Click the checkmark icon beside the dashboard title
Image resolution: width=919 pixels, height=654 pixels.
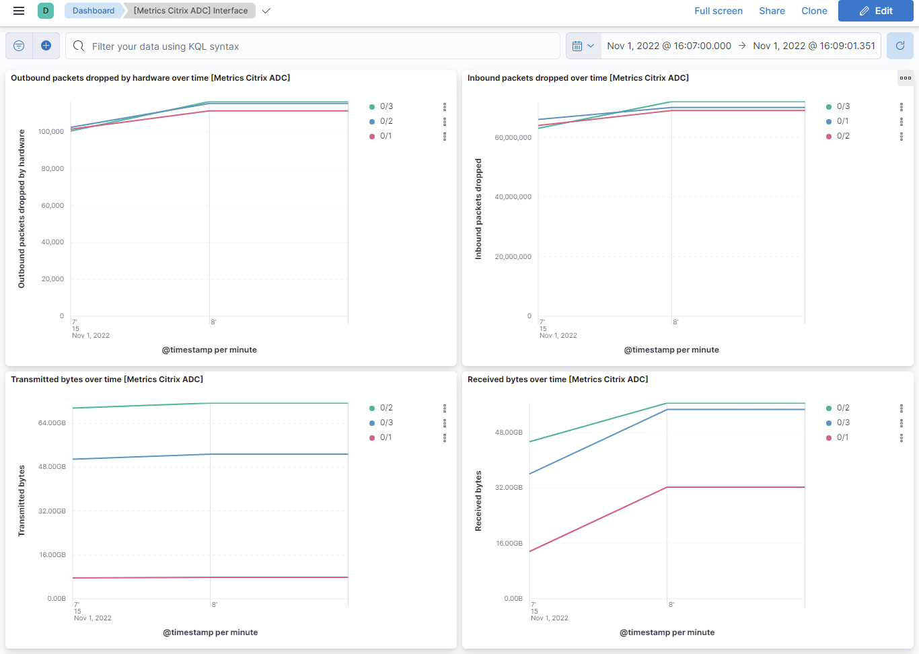tap(266, 11)
